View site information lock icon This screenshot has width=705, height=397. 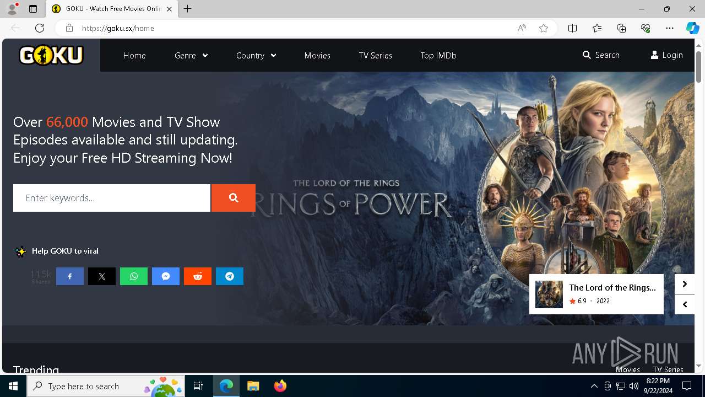click(69, 28)
